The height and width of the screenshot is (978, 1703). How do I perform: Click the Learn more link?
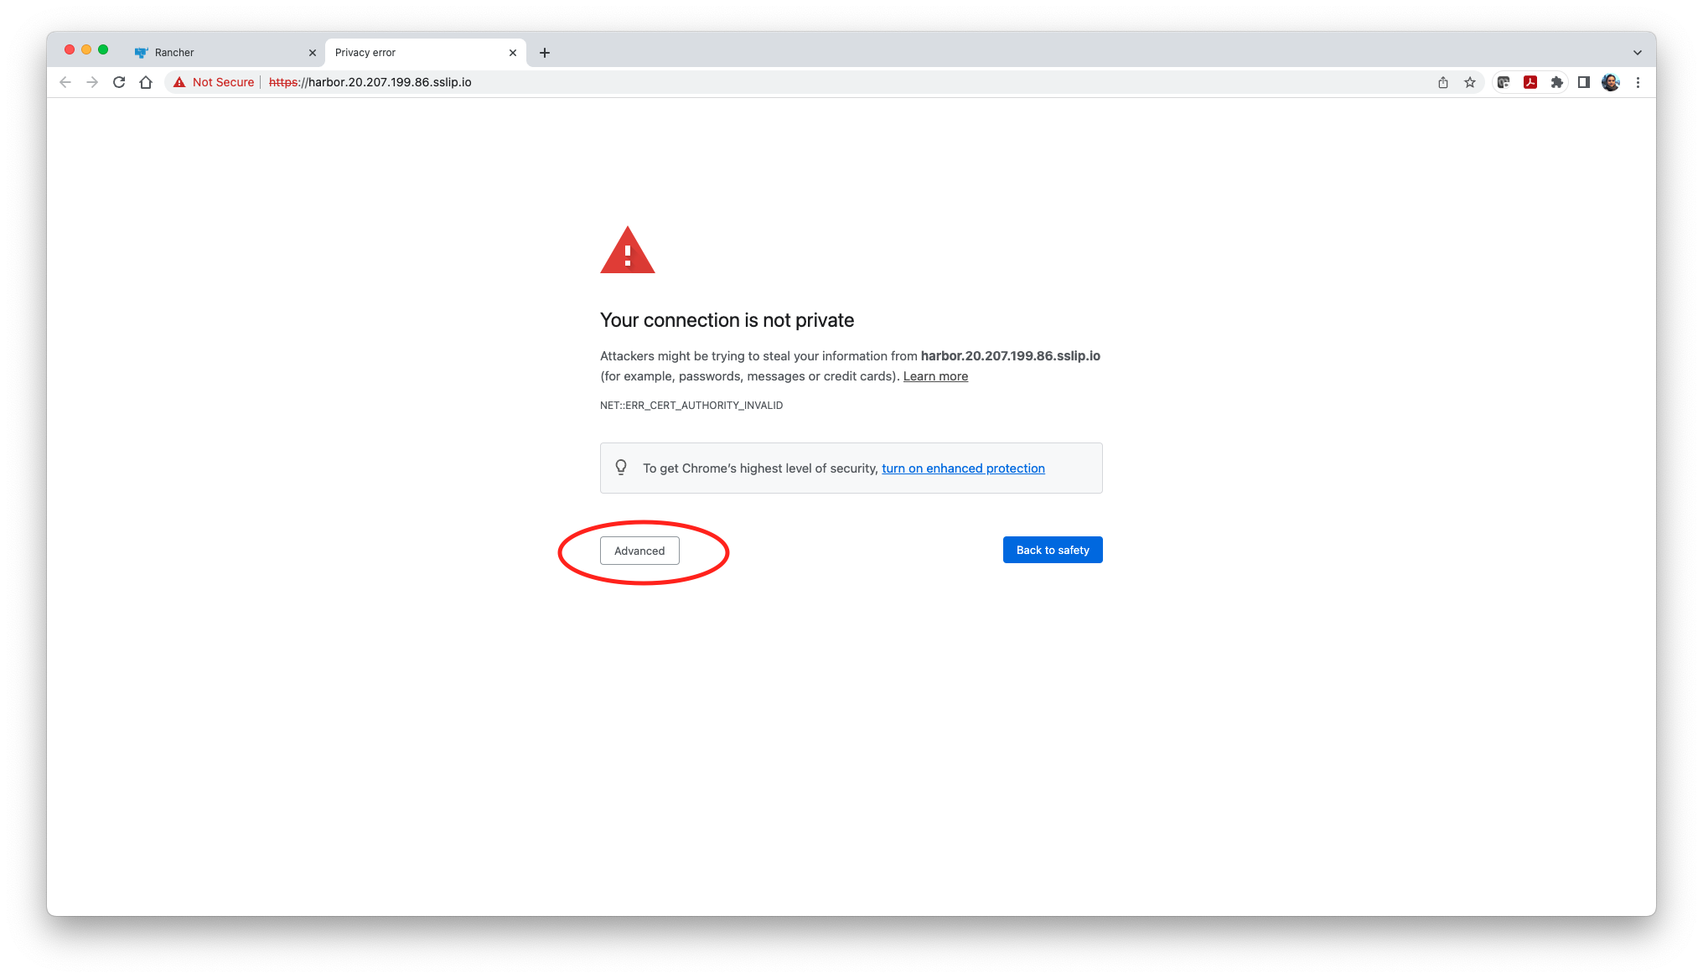(x=935, y=375)
